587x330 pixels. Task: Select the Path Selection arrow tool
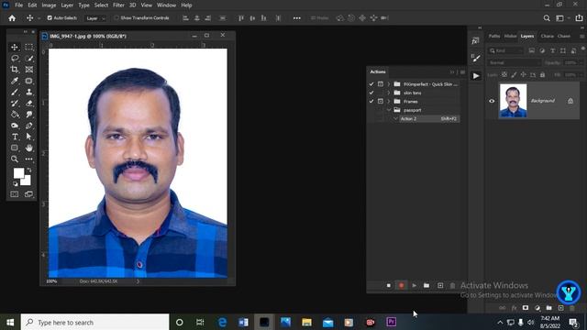click(x=28, y=137)
